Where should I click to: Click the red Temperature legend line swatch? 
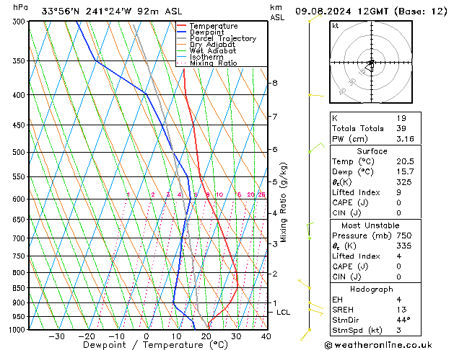[181, 26]
